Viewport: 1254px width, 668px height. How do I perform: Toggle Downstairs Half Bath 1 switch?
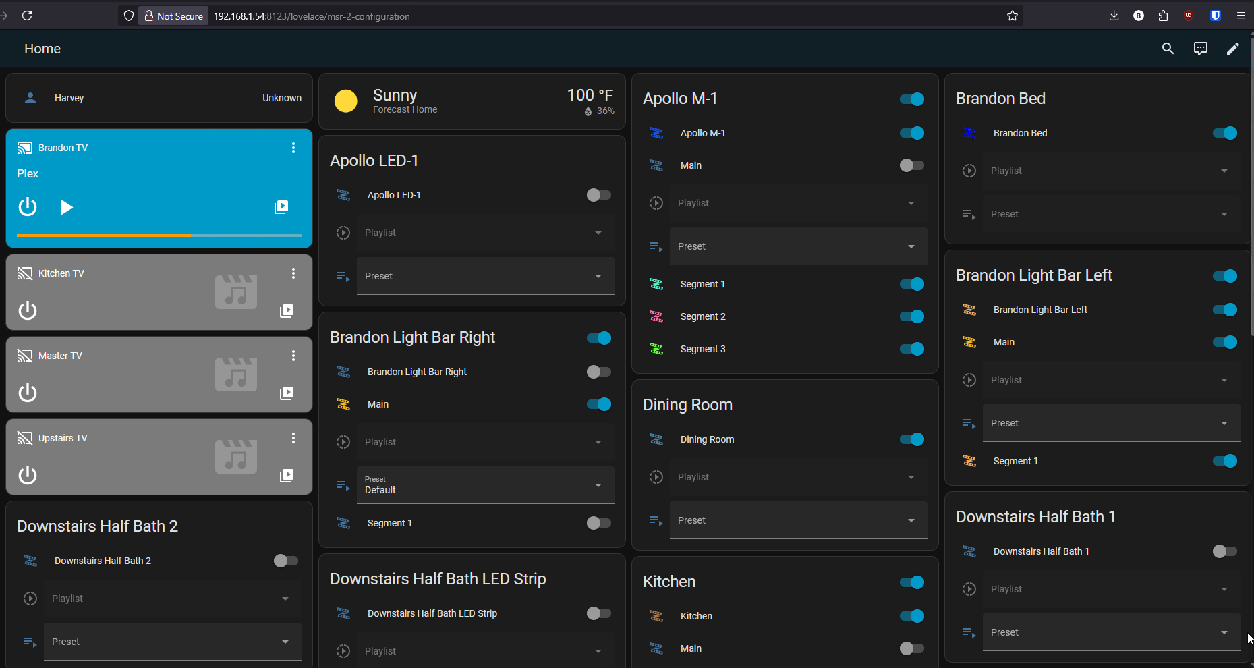pyautogui.click(x=1224, y=551)
